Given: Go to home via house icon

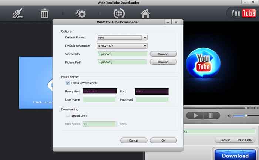Looking at the screenshot, I should (x=145, y=13).
